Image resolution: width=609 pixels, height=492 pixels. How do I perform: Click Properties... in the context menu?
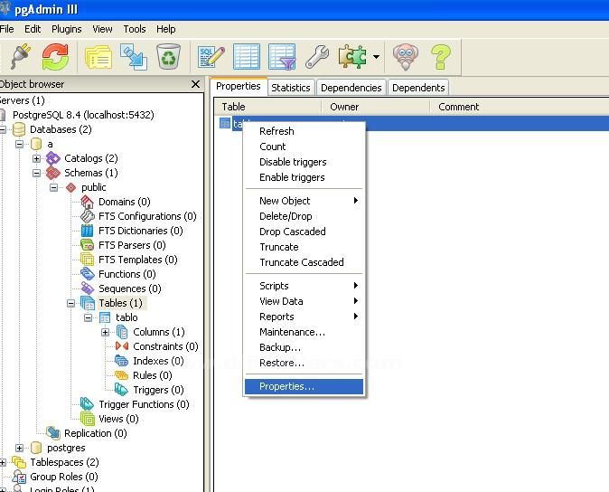304,386
